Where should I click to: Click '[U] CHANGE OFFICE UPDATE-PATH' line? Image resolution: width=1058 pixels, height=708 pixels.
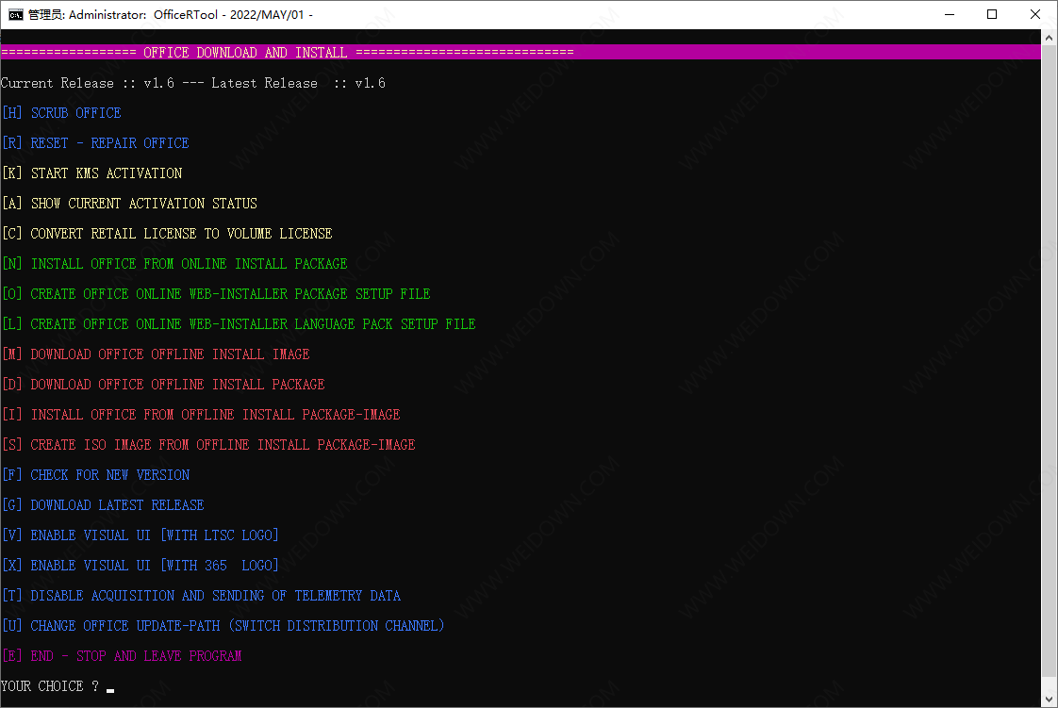(223, 626)
